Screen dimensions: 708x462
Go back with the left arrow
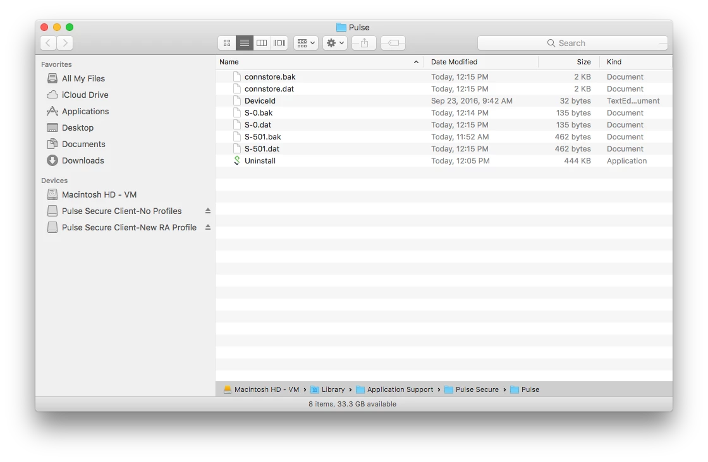tap(48, 43)
